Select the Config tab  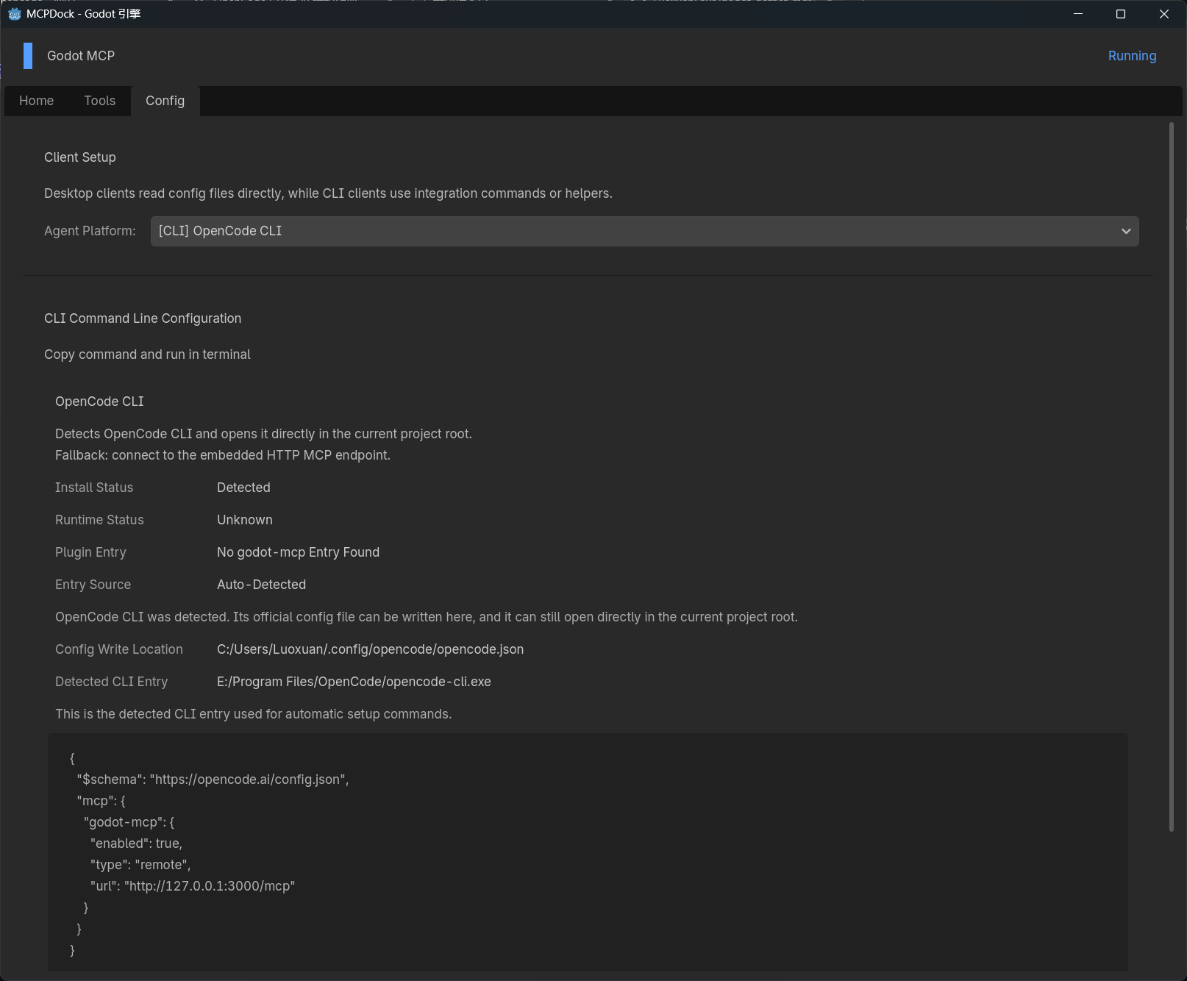[165, 101]
